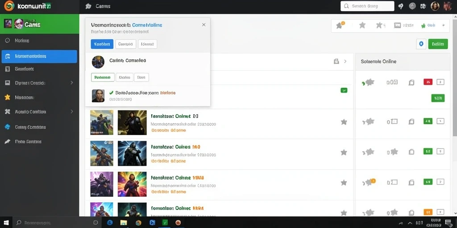The width and height of the screenshot is (457, 228).
Task: Click the binoculars icon in top bar
Action: tap(423, 6)
